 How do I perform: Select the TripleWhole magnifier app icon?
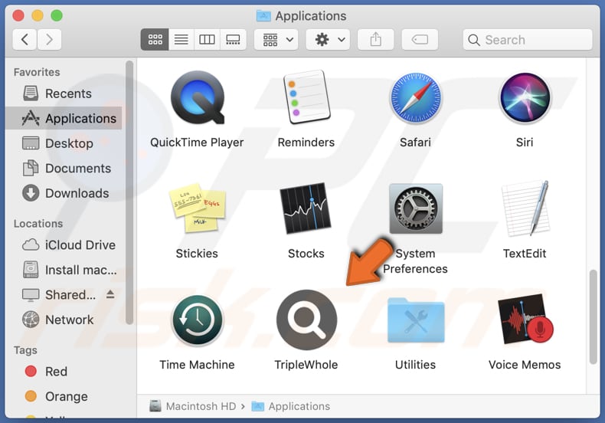click(x=306, y=320)
